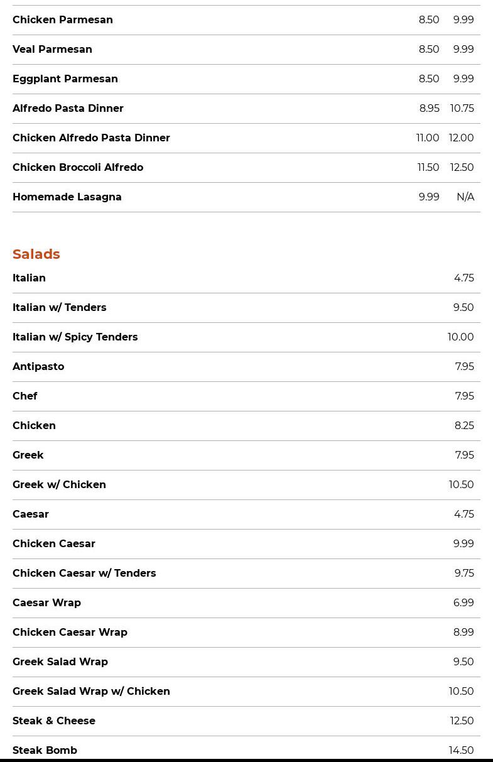Select Greek w/ Chicken salad
This screenshot has height=762, width=493.
pos(59,485)
